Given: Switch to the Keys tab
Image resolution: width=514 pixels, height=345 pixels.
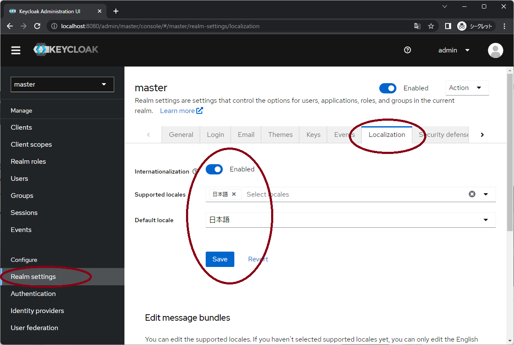Looking at the screenshot, I should point(313,134).
